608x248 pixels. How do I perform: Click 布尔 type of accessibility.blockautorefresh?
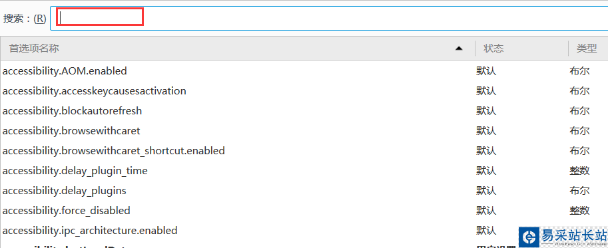pyautogui.click(x=579, y=111)
